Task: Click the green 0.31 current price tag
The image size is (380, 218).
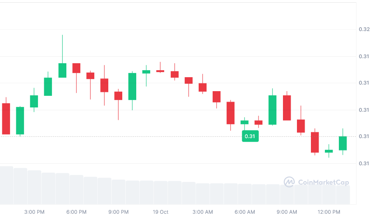Action: click(x=250, y=136)
